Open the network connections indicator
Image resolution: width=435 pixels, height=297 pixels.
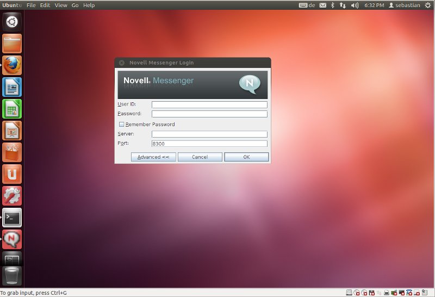point(343,5)
